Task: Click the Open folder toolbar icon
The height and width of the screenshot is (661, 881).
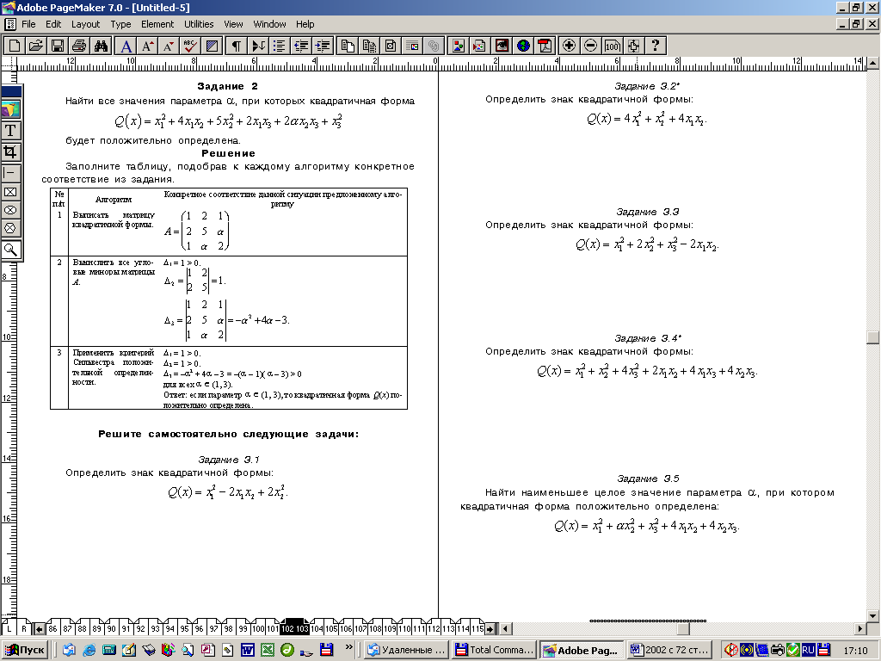Action: 36,46
